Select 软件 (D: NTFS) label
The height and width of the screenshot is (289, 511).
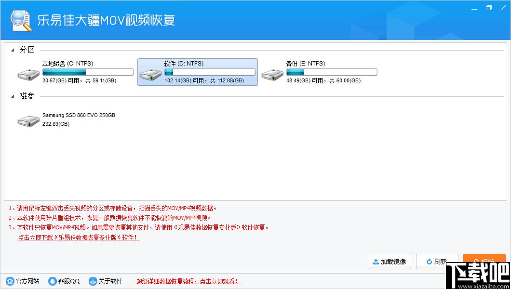(x=184, y=64)
